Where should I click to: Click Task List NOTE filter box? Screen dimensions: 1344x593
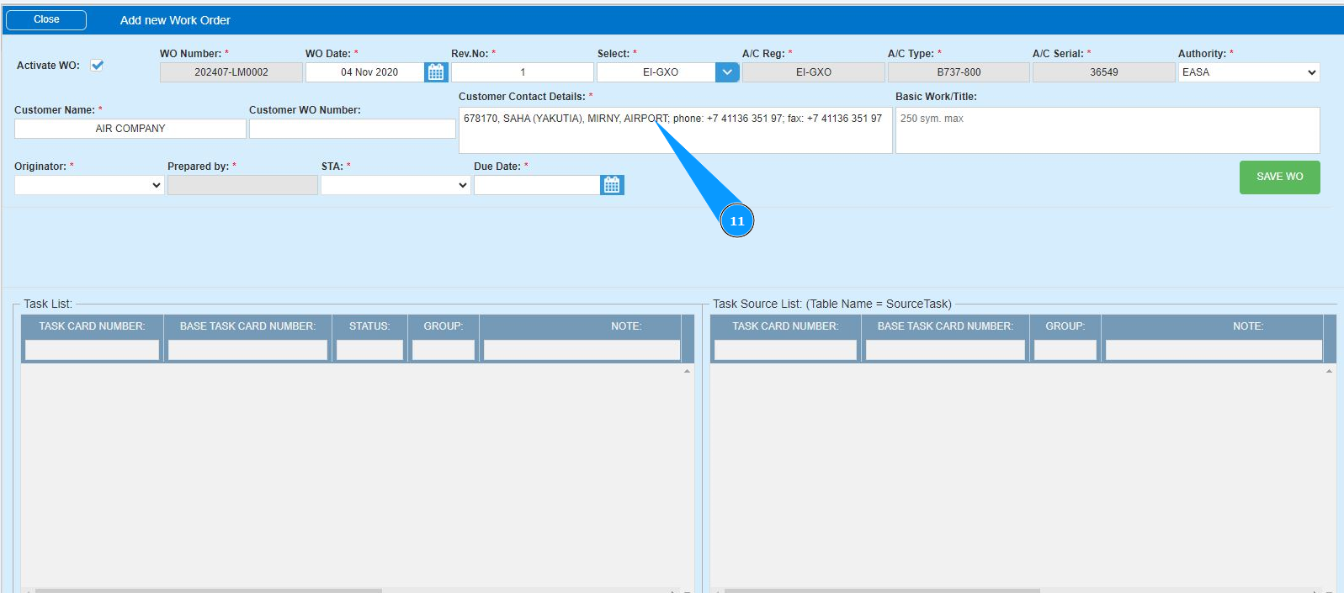tap(582, 350)
